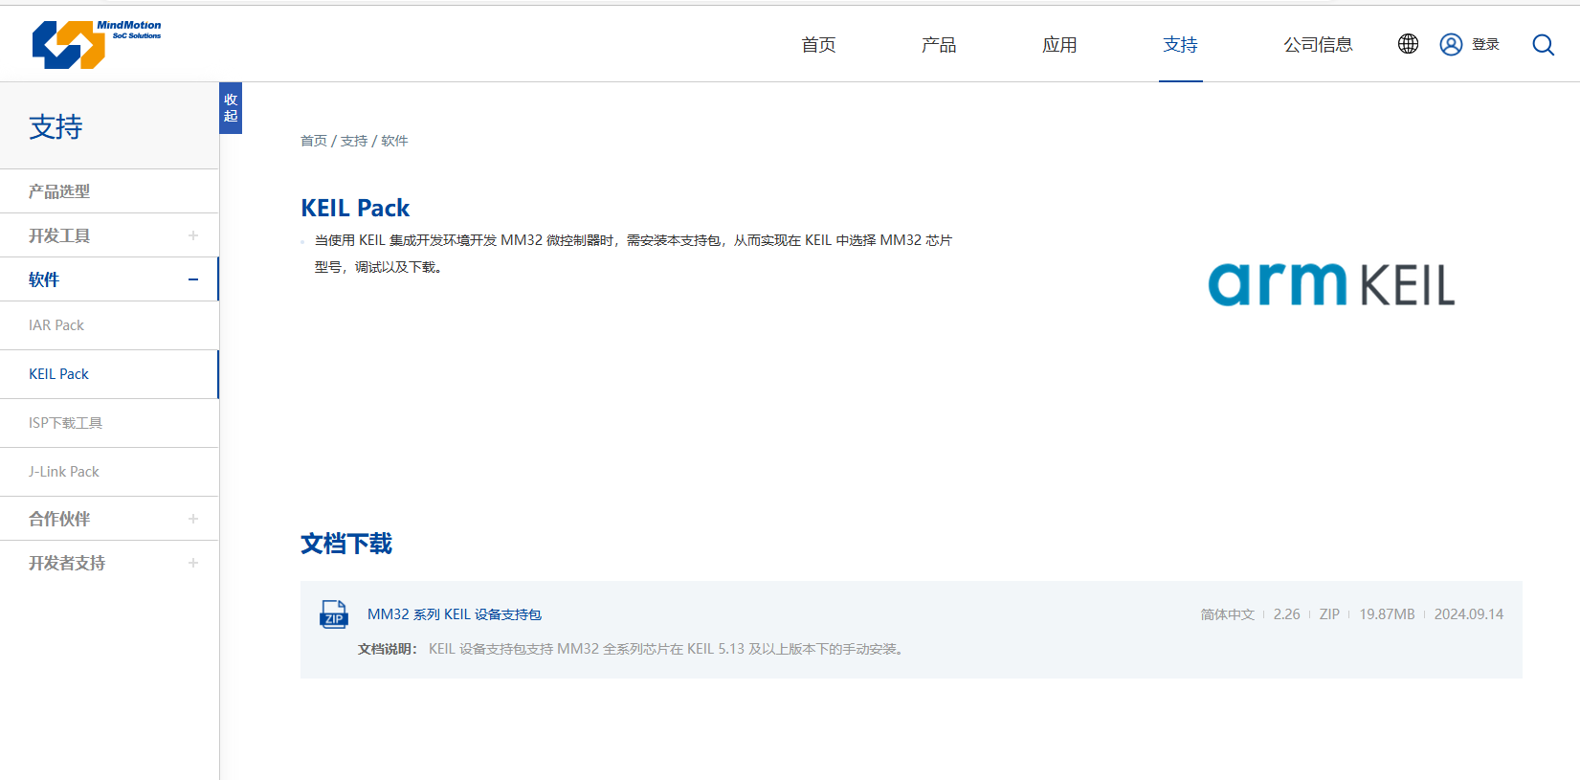Open the language globe icon
1580x780 pixels.
click(1408, 44)
